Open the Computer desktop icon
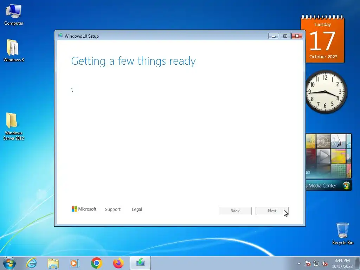Viewport: 360px width, 270px height. (x=14, y=15)
